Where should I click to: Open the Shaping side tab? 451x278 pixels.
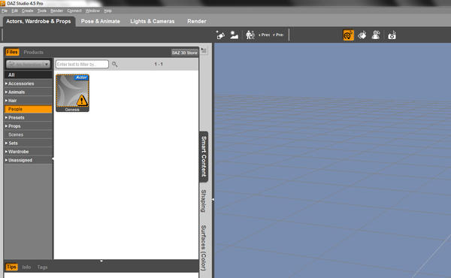pyautogui.click(x=204, y=201)
